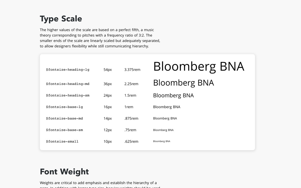301x188 pixels.
Task: Click the perfect fifth description paragraph
Action: [100, 38]
